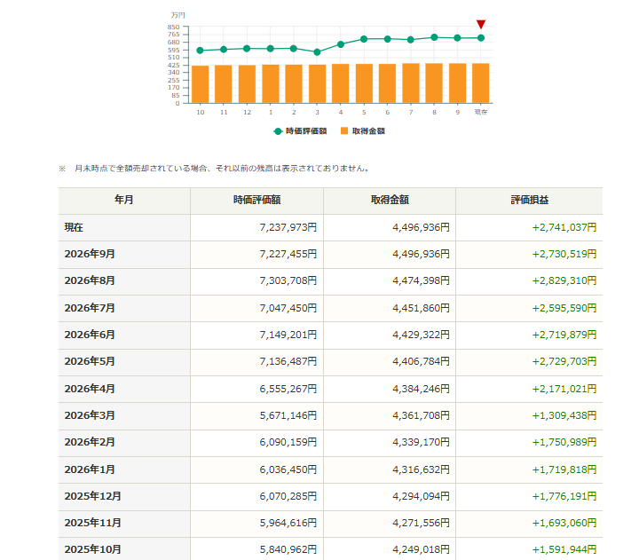
Task: Click the note about 月末時点で全額売却
Action: pos(215,169)
